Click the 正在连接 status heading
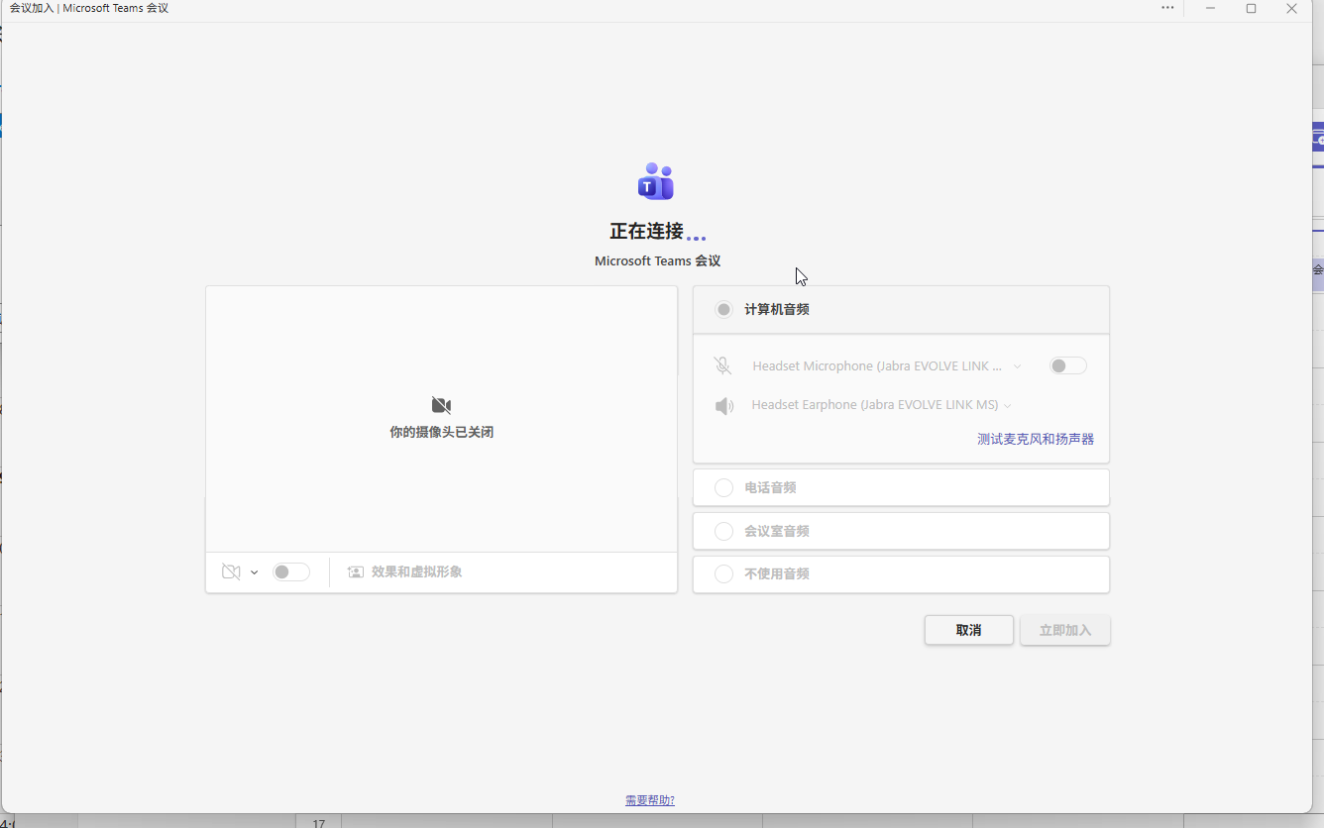 tap(647, 232)
